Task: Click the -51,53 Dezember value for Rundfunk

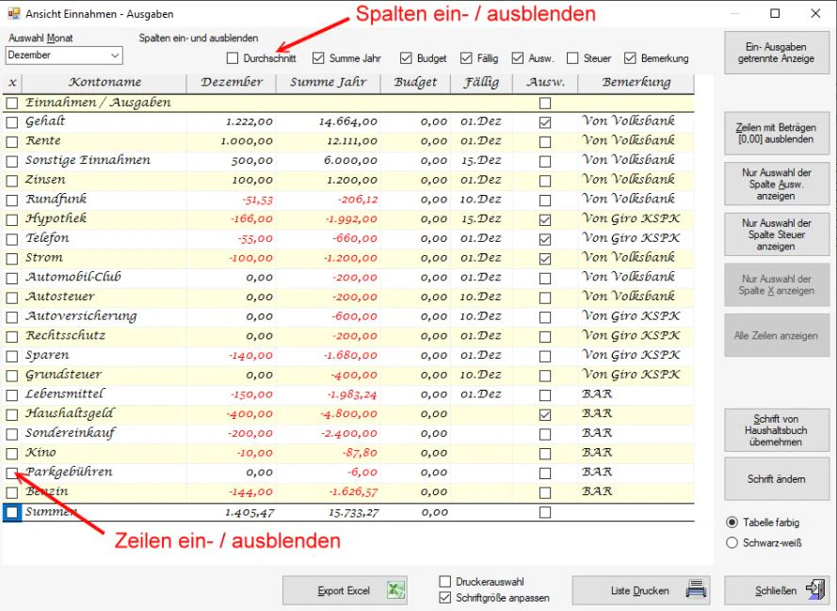Action: coord(257,200)
